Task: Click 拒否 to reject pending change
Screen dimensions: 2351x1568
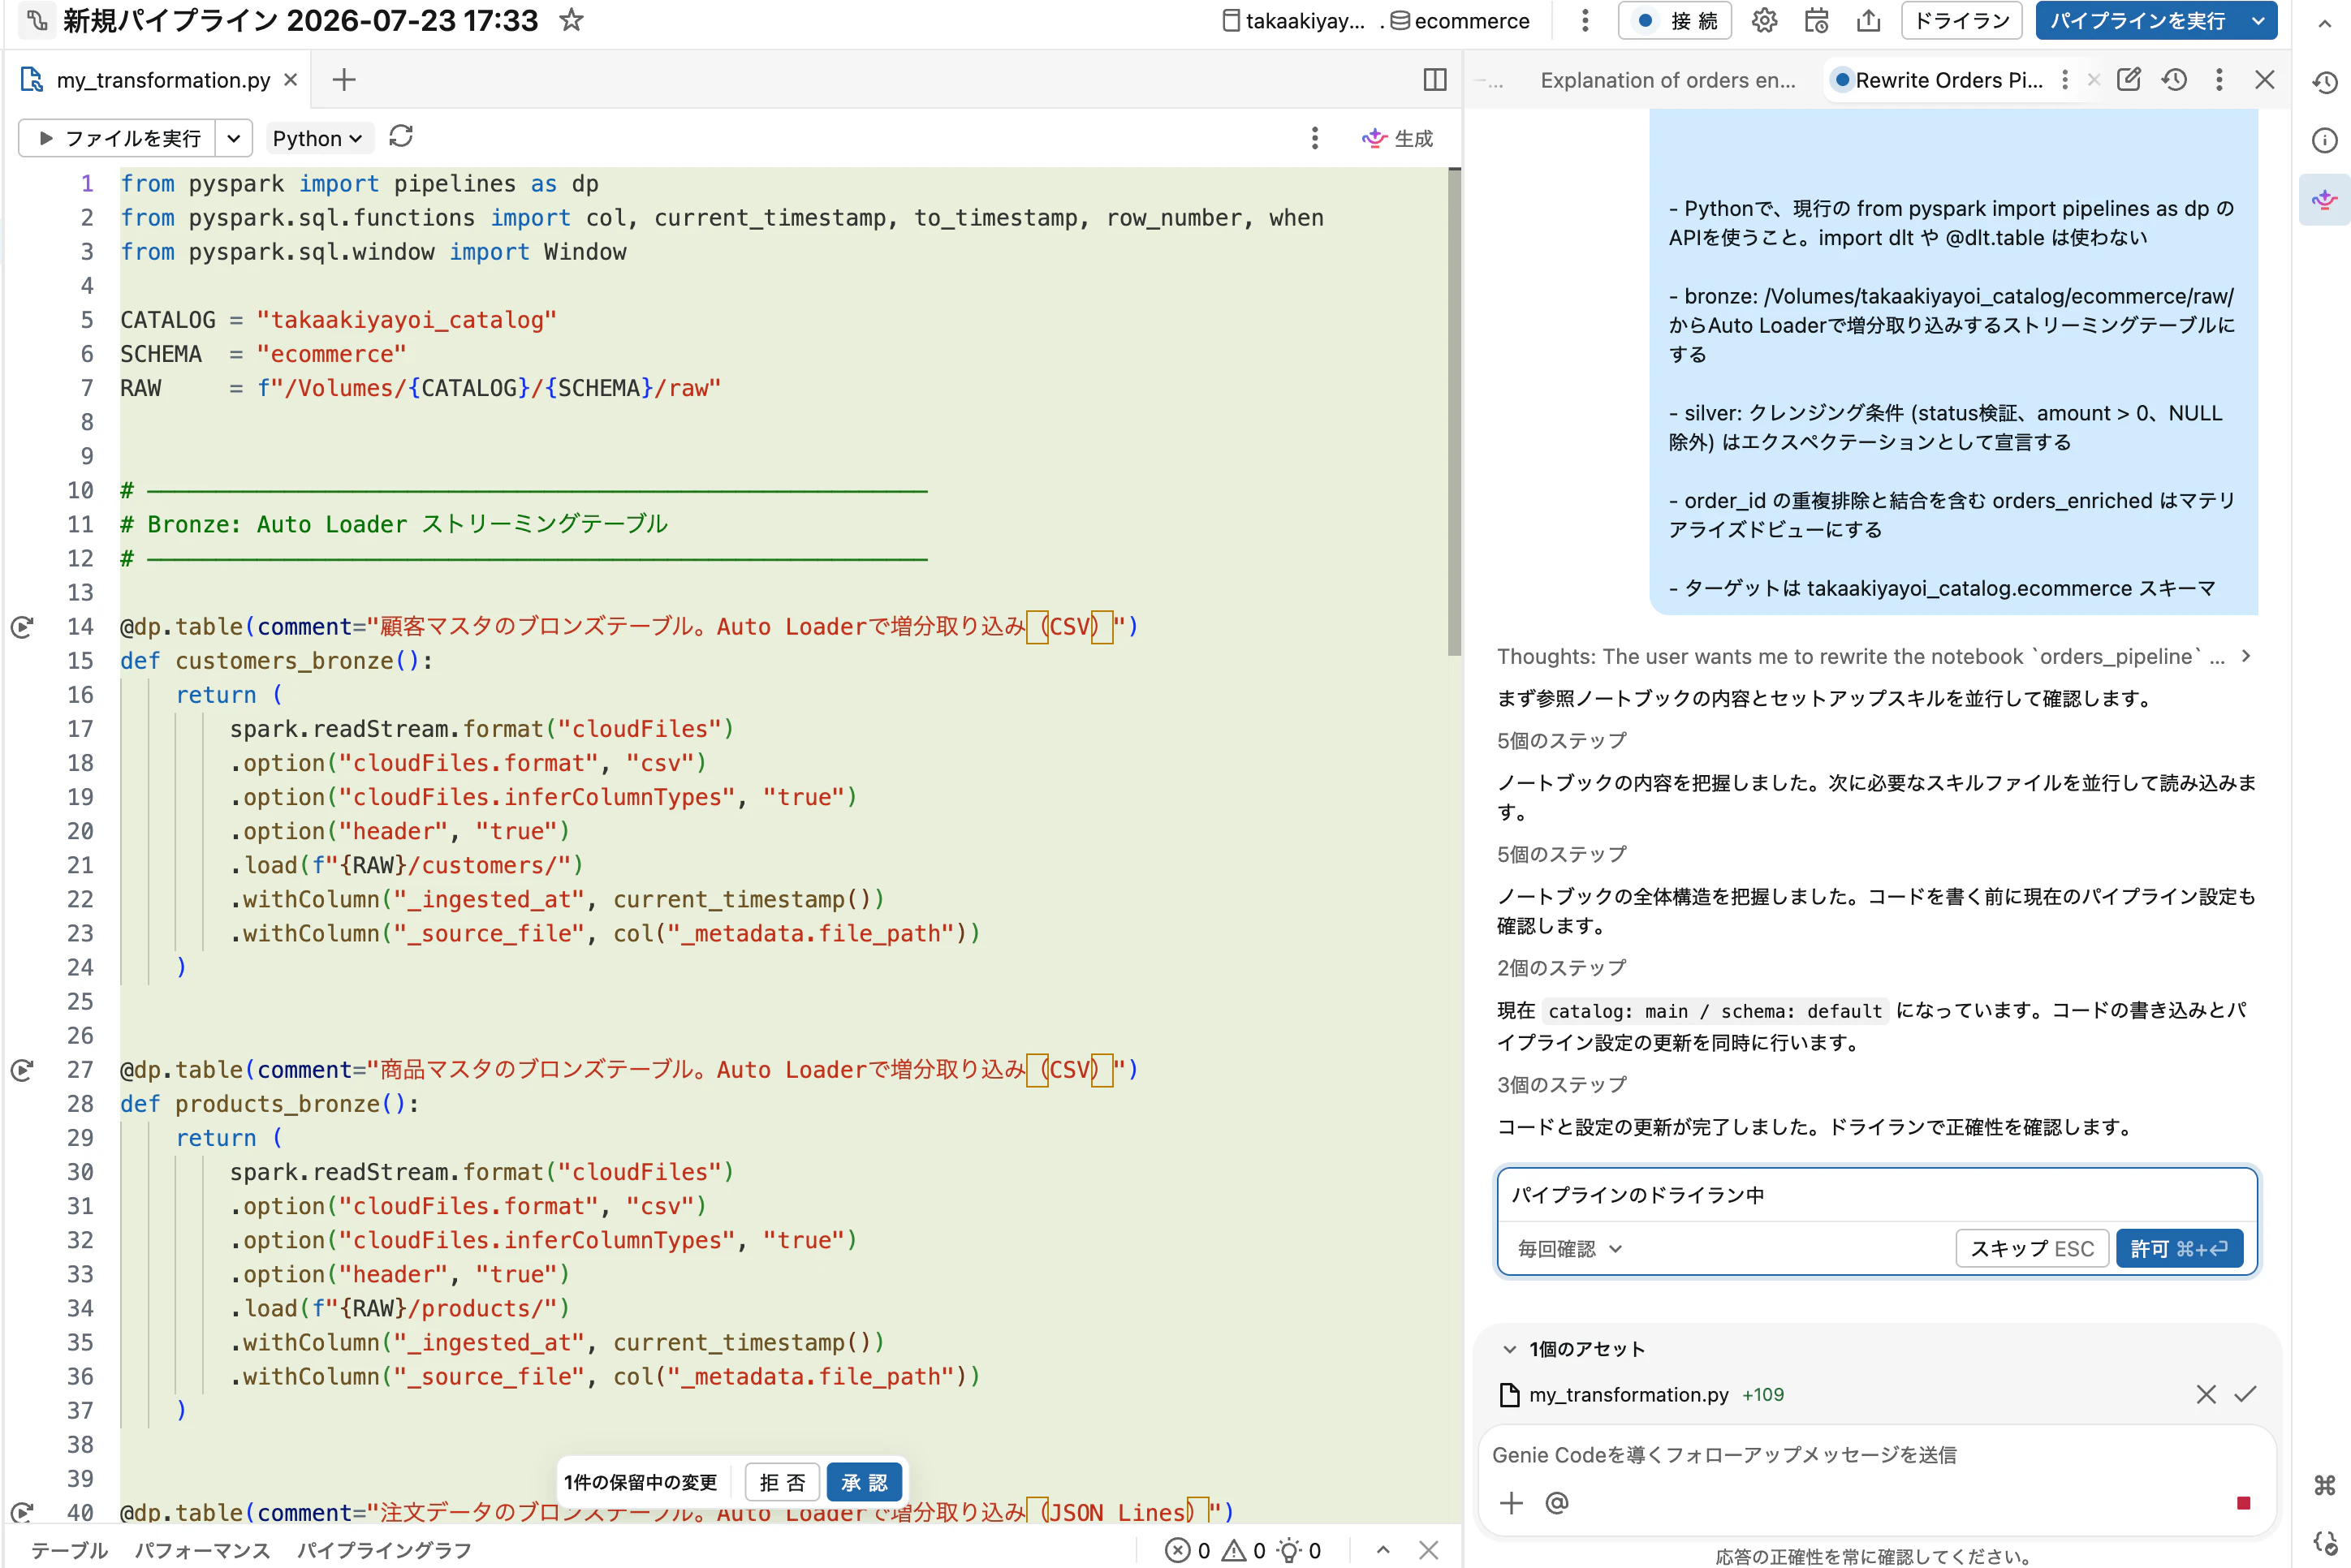Action: (783, 1482)
